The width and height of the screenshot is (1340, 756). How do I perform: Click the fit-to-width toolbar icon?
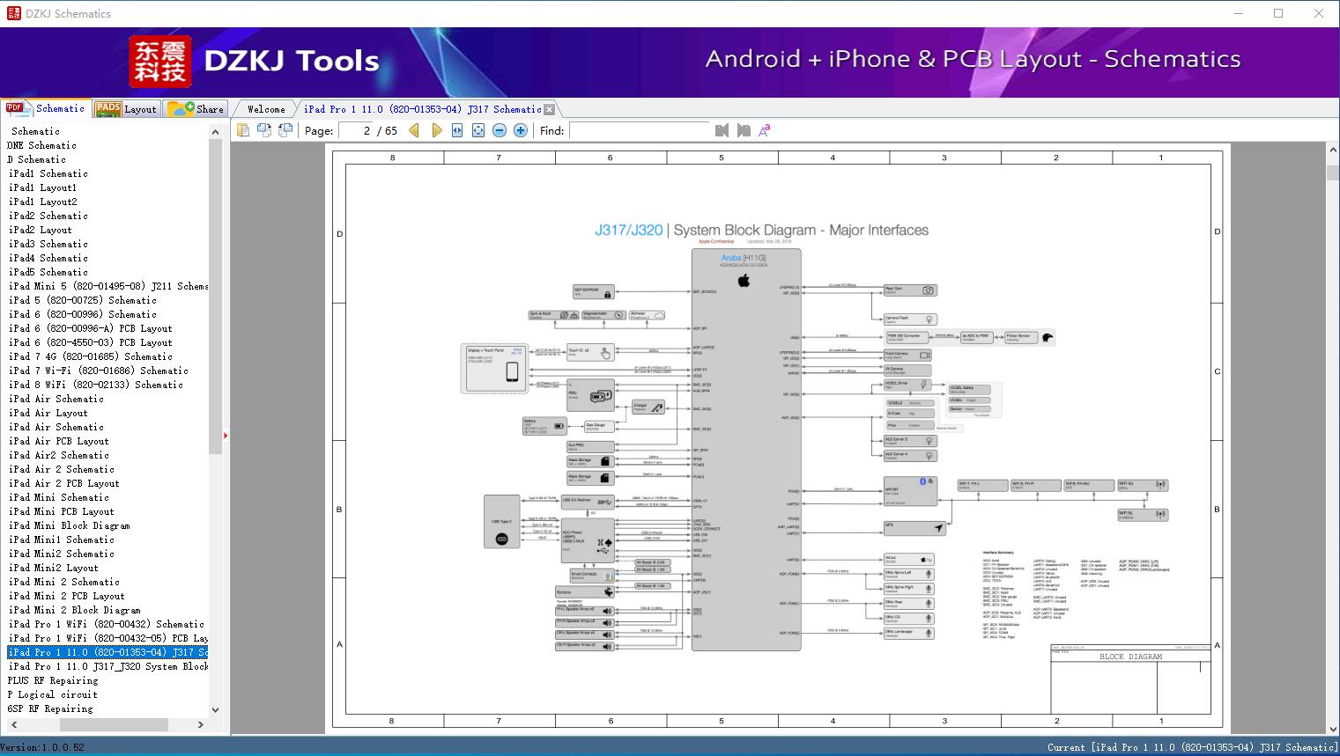[457, 129]
